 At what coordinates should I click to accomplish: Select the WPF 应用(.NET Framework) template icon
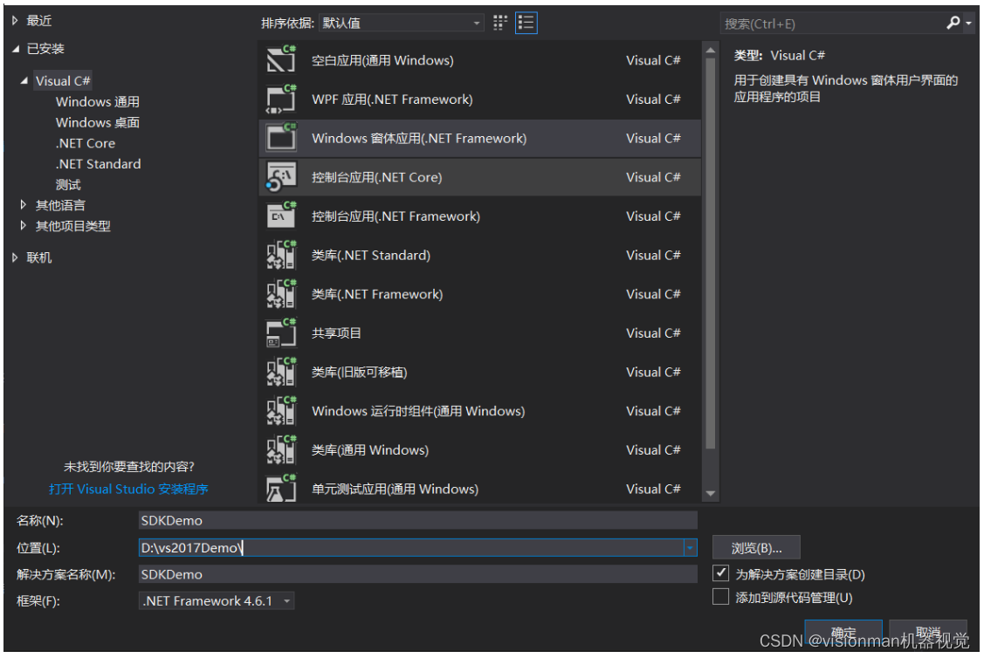(280, 99)
